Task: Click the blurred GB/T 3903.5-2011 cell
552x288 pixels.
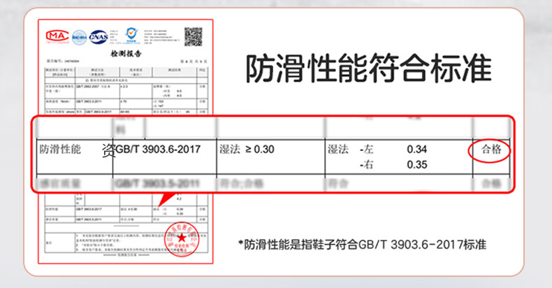Action: (157, 183)
